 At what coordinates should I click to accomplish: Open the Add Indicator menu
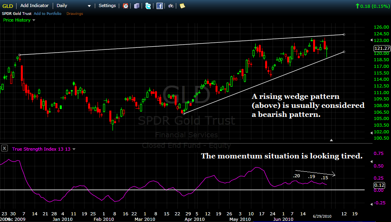pyautogui.click(x=34, y=5)
